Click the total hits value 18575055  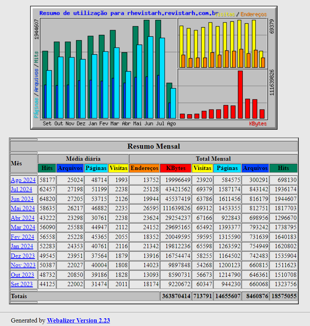[x=284, y=296]
